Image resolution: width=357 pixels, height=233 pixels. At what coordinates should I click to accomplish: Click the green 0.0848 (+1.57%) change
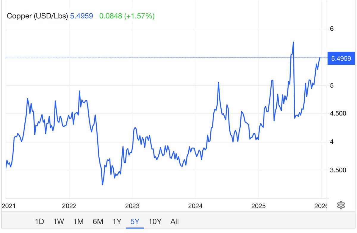(127, 16)
